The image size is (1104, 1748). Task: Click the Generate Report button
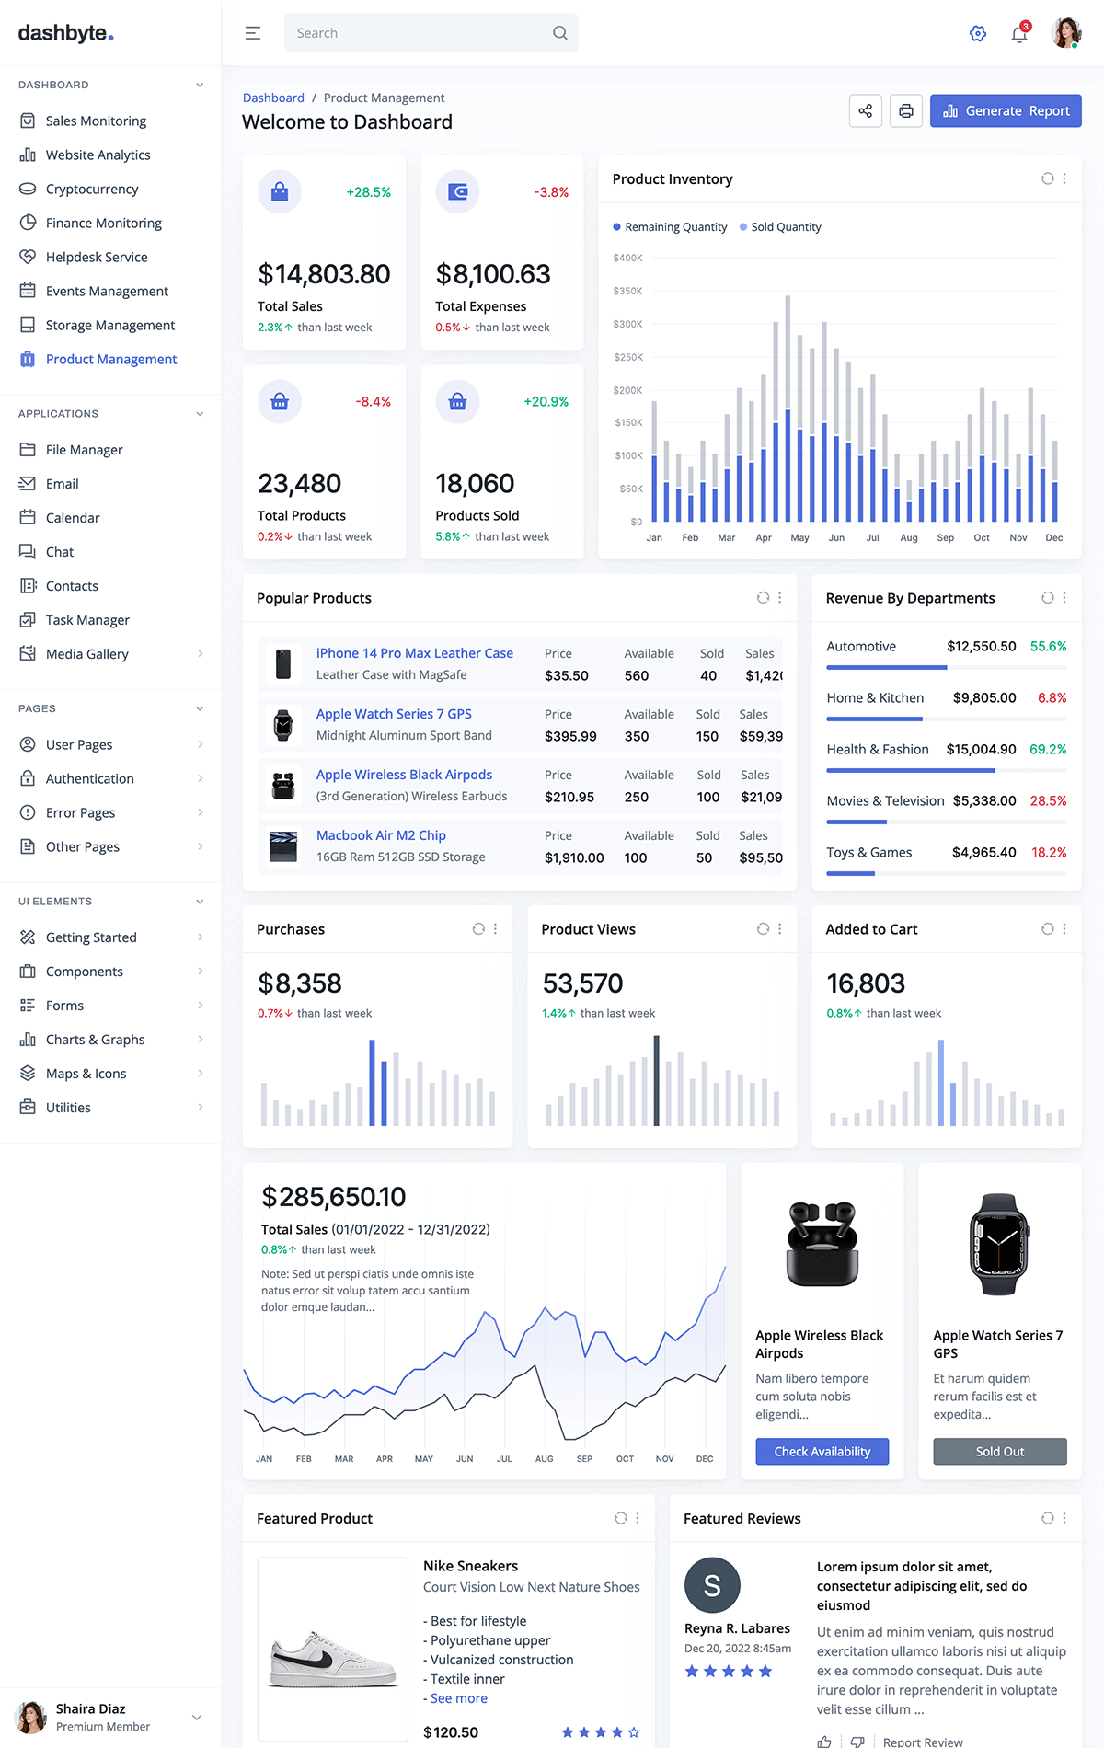(1006, 111)
